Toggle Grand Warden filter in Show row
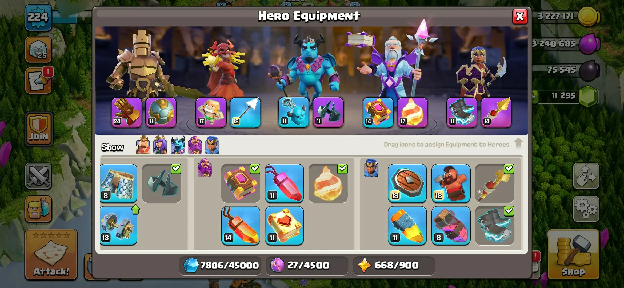624x288 pixels. 195,145
